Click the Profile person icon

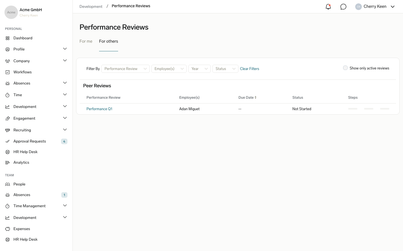coord(8,49)
